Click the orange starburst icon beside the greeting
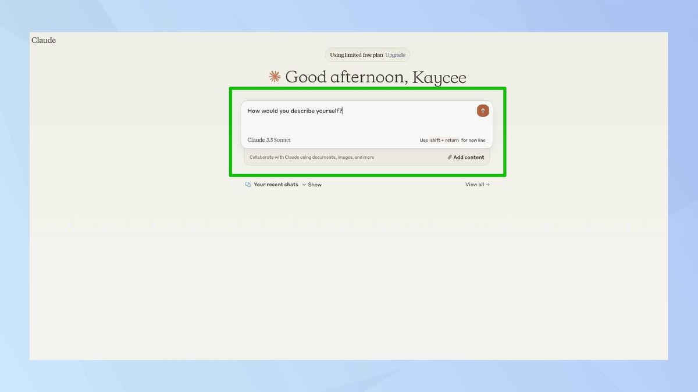Screen dimensions: 698x392 (x=275, y=77)
